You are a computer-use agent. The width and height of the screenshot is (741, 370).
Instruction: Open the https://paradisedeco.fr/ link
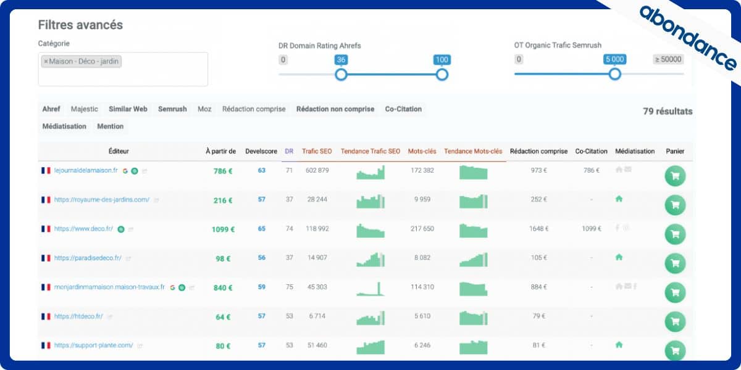(88, 258)
